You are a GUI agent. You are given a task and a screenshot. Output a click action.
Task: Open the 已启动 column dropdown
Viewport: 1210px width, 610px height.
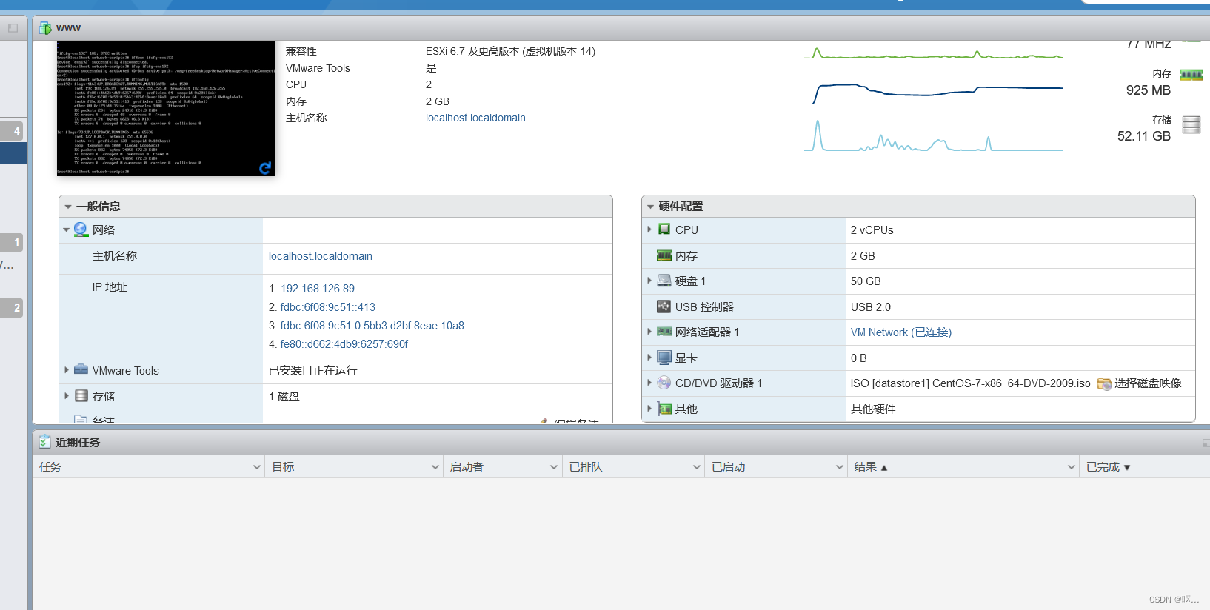click(840, 467)
